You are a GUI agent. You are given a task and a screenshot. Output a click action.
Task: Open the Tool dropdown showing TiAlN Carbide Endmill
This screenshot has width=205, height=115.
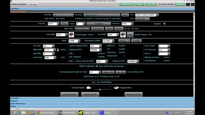tap(147, 15)
